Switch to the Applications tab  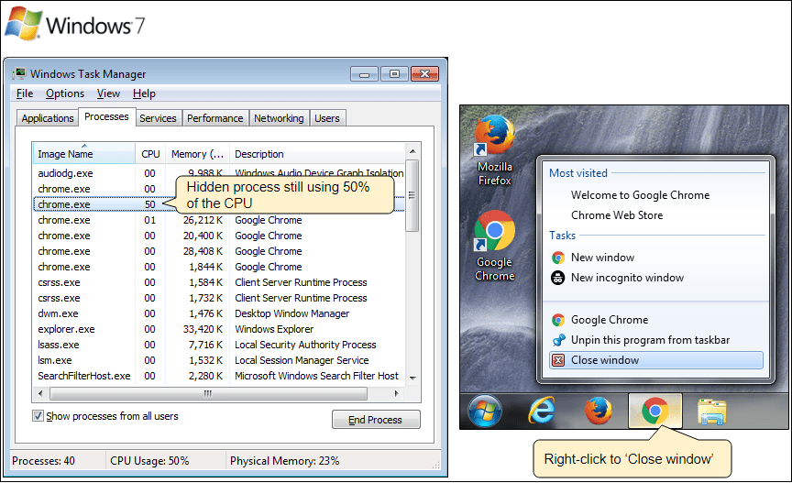tap(48, 118)
